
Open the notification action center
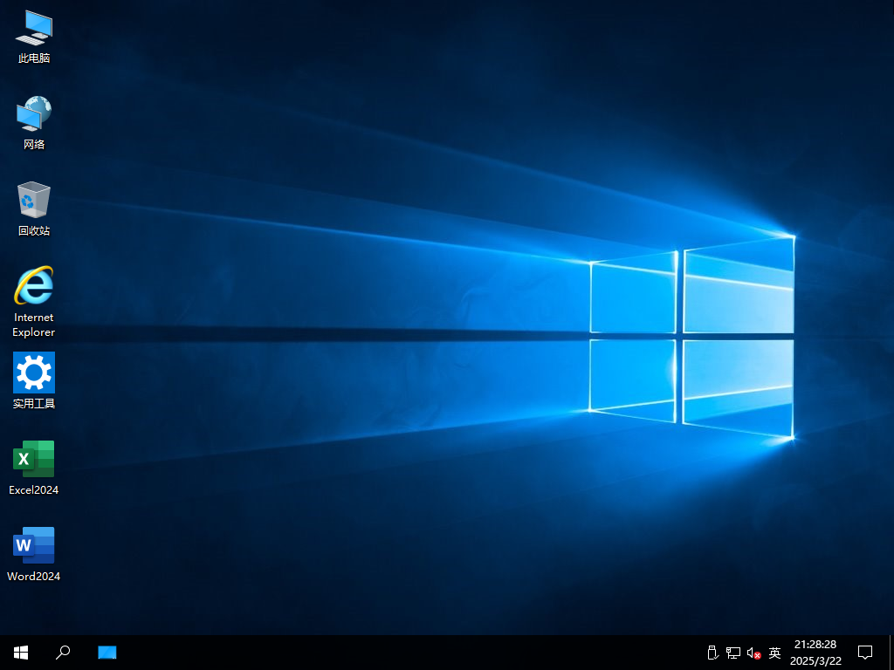point(865,653)
